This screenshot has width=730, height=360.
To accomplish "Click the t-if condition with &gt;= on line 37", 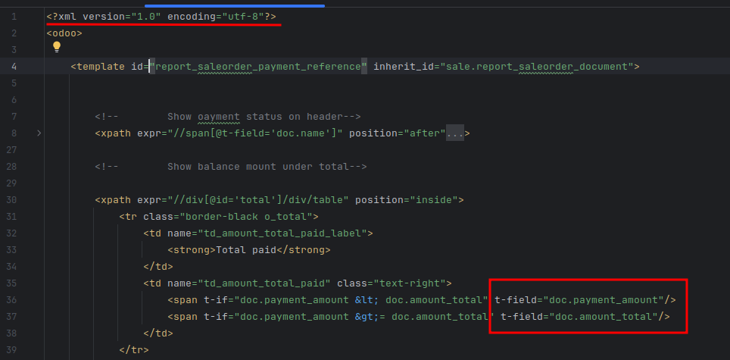I will (x=348, y=317).
